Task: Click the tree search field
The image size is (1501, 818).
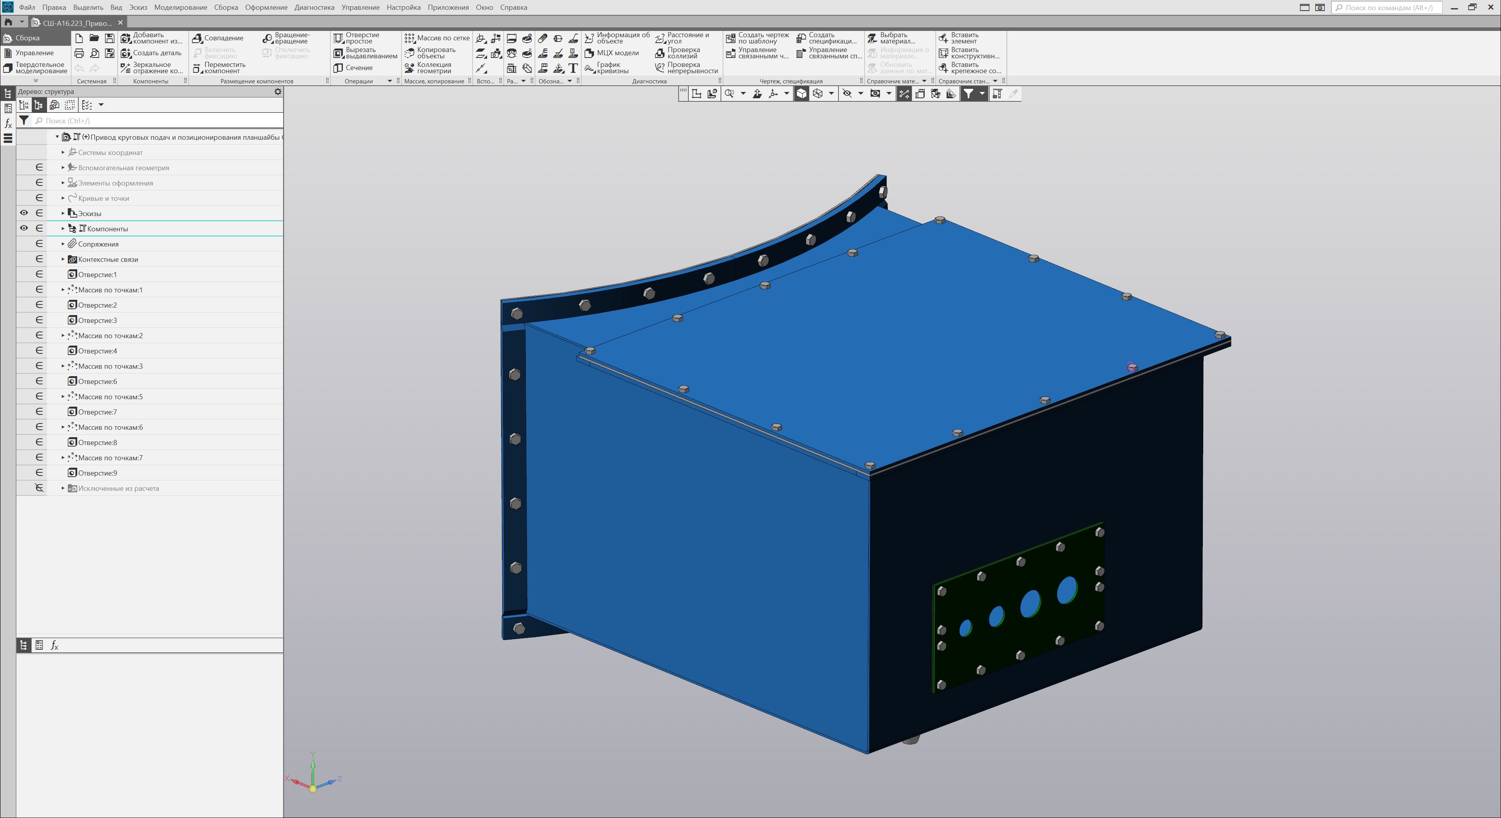Action: pos(158,121)
